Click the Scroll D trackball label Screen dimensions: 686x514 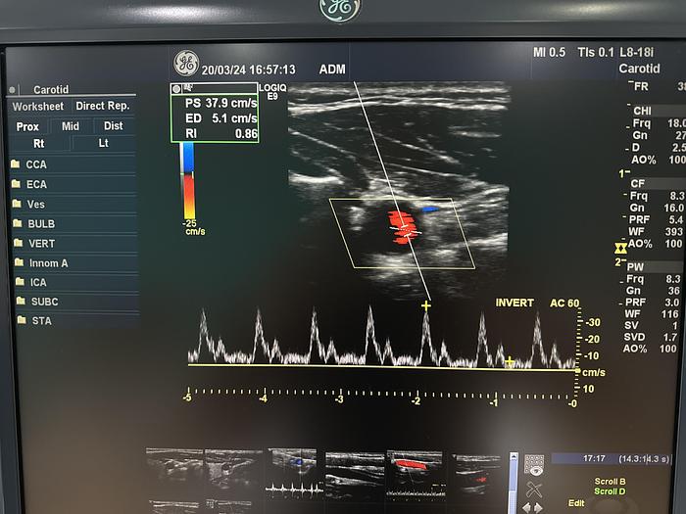(610, 491)
